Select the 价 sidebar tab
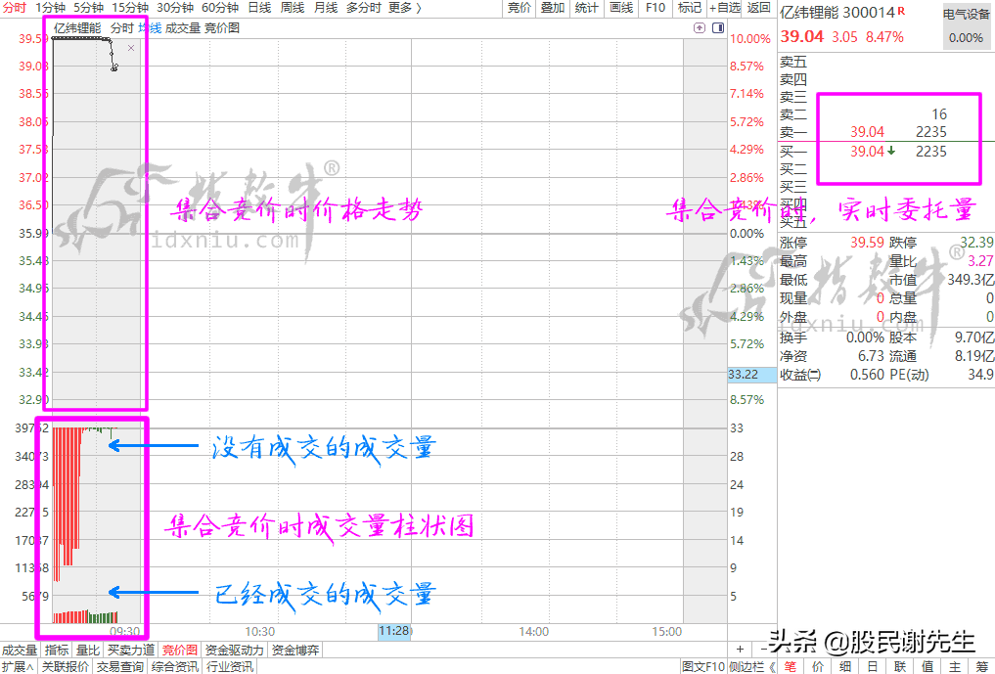 point(818,666)
